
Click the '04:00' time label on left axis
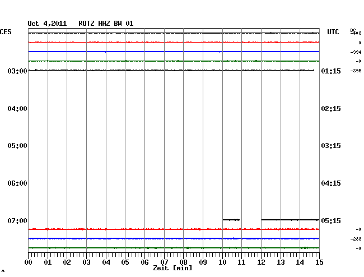coord(17,109)
